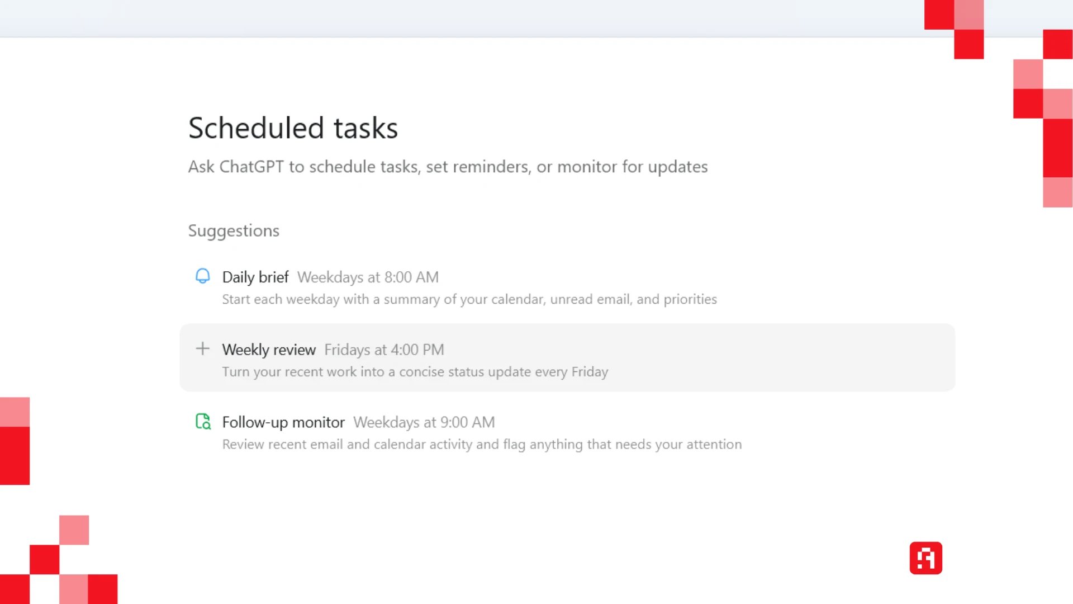Add the Weekly review suggestion via plus icon

pyautogui.click(x=202, y=348)
